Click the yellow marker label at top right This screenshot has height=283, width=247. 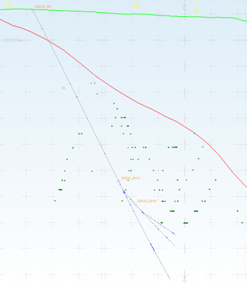click(x=197, y=11)
